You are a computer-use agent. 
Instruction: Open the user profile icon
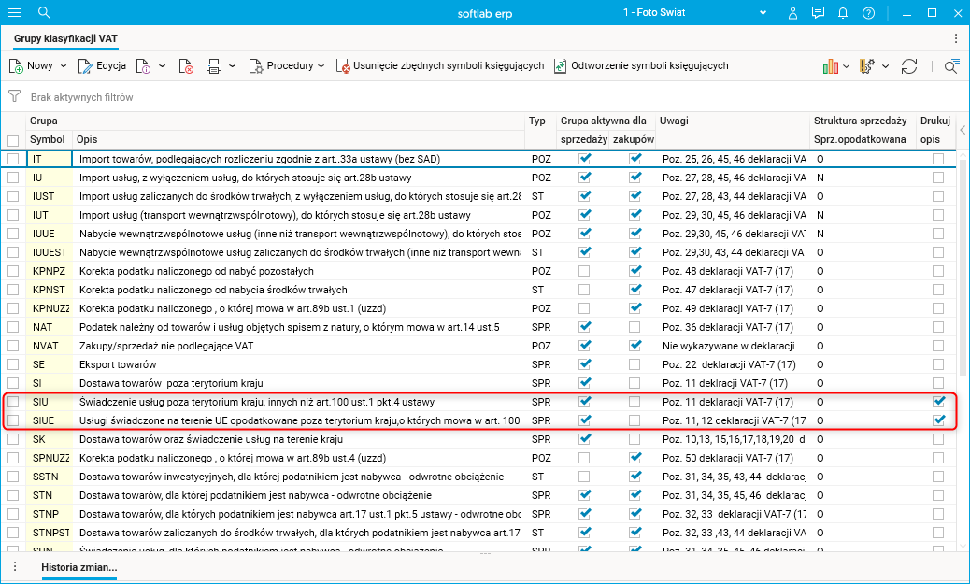792,13
